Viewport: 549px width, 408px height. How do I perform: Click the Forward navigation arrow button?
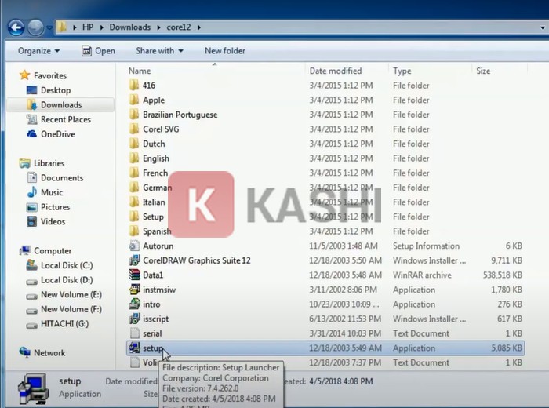click(35, 27)
